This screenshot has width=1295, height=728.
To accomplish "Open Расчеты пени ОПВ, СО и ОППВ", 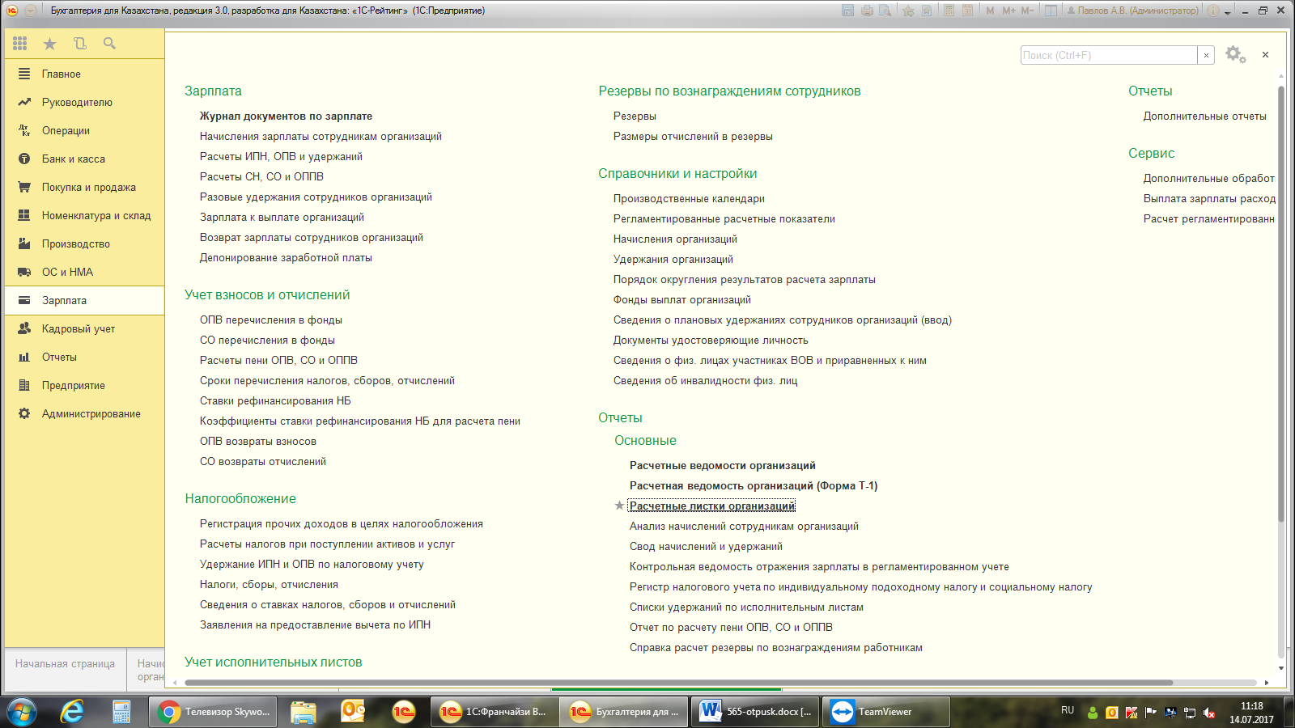I will (x=278, y=360).
